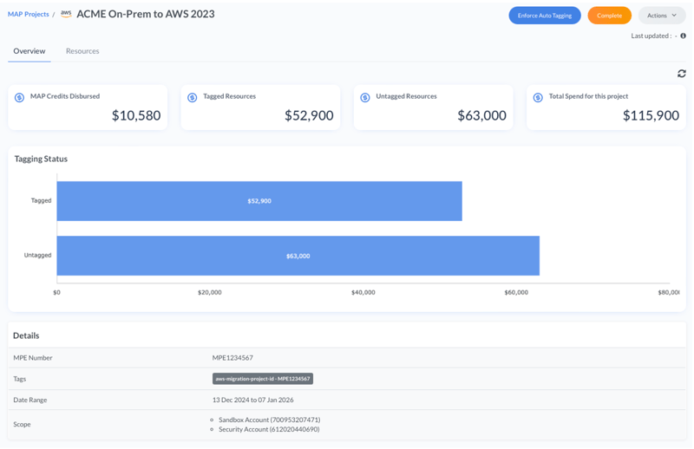Click the orange Complete button

click(x=610, y=16)
